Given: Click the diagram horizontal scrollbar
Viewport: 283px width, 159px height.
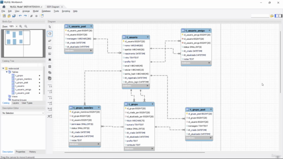Looking at the screenshot, I should [x=134, y=152].
